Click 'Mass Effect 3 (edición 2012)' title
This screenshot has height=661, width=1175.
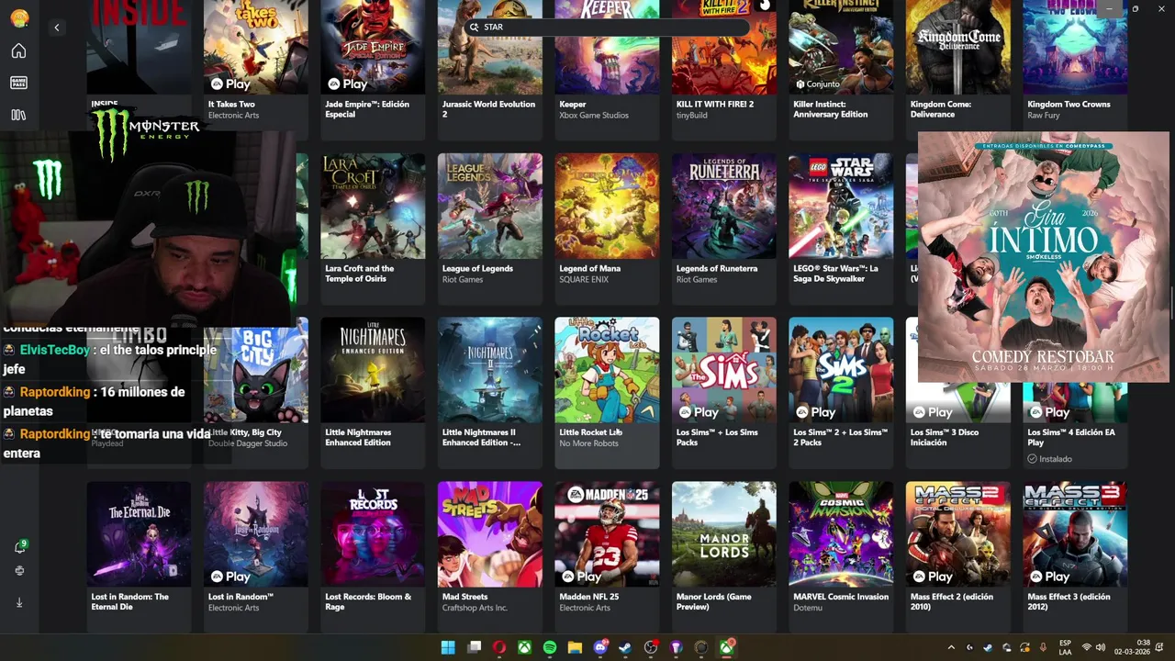tap(1070, 601)
